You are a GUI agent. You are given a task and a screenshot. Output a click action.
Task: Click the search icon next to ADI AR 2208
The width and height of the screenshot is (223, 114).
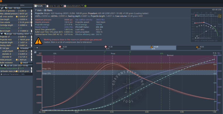point(5,66)
